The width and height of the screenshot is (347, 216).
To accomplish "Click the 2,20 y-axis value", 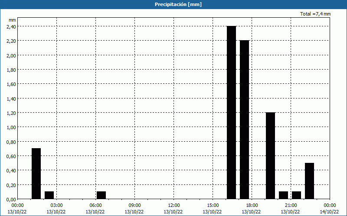I will pyautogui.click(x=11, y=41).
